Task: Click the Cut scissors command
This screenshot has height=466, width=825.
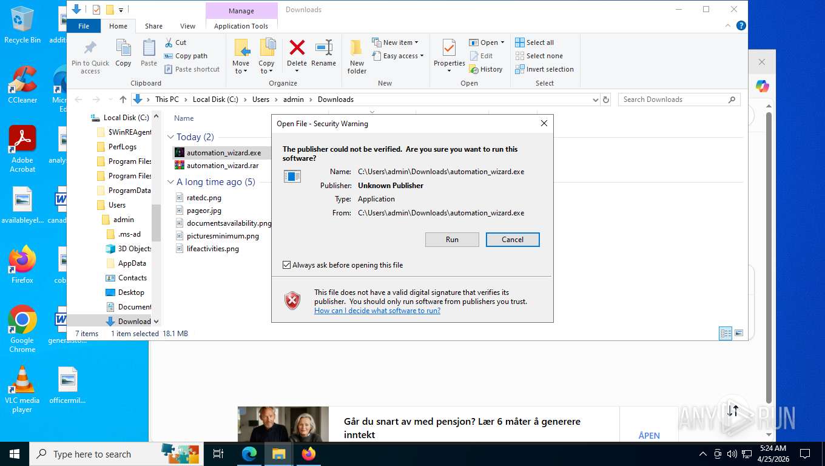Action: (176, 42)
